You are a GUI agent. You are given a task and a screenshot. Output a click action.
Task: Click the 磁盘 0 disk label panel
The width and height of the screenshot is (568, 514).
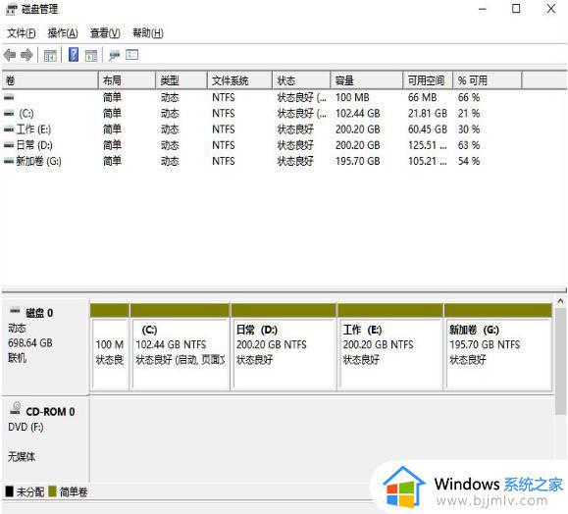pos(46,346)
